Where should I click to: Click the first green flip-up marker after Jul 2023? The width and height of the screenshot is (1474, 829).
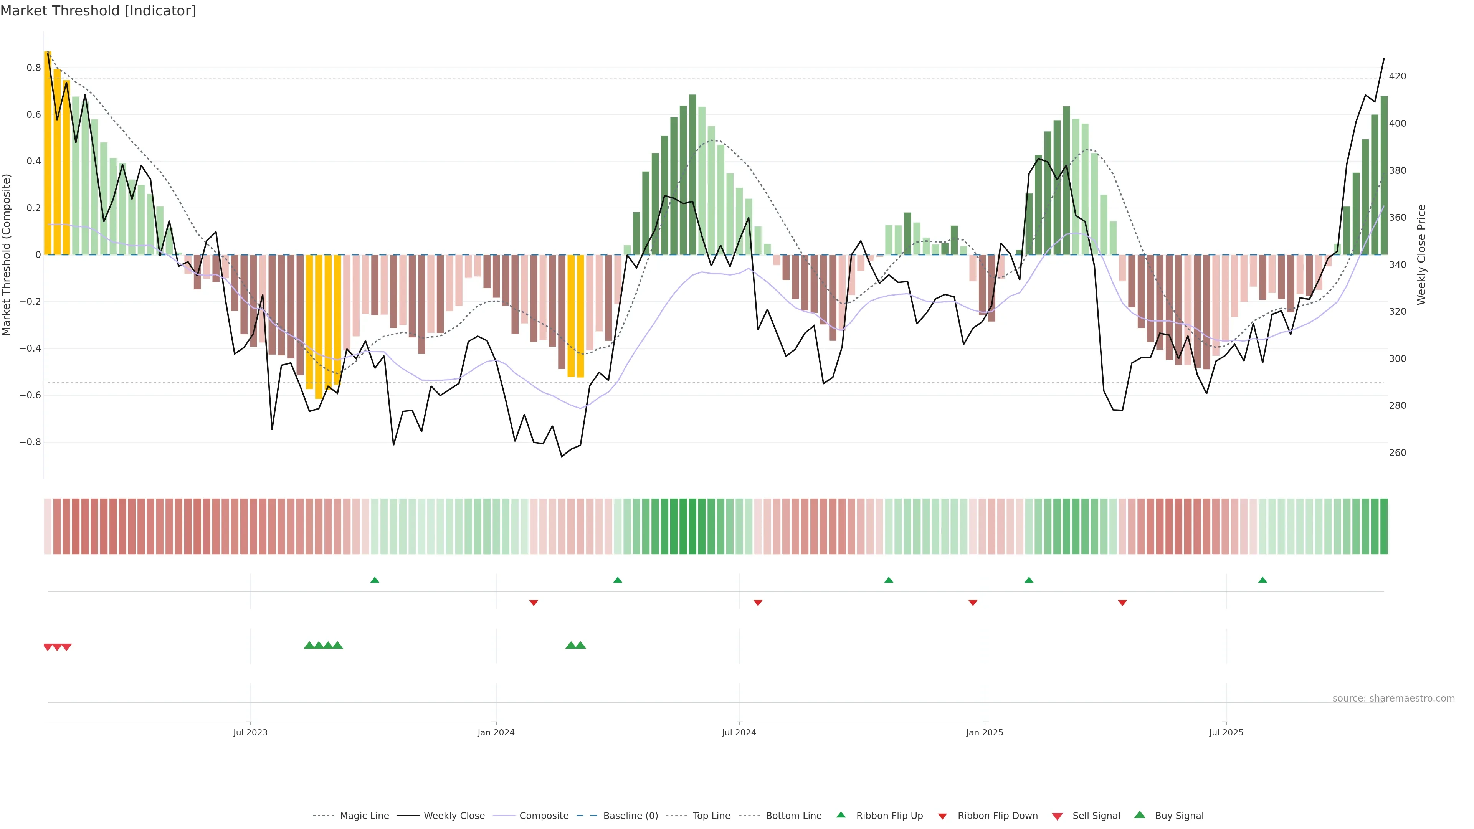[375, 580]
